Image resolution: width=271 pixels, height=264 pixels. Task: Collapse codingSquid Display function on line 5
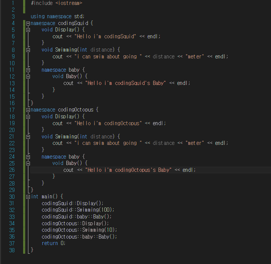coord(28,30)
